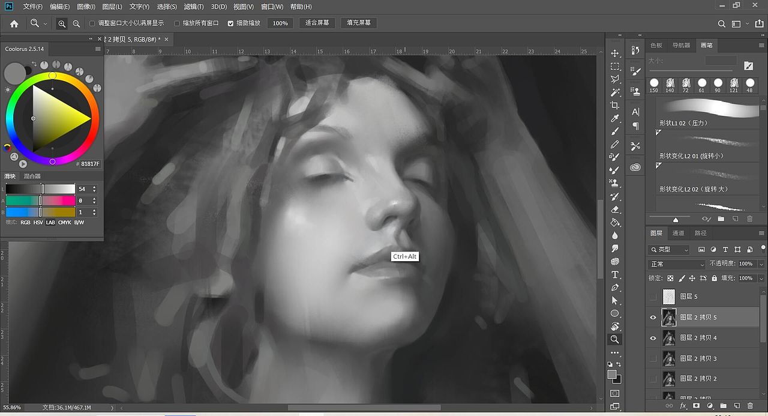Viewport: 768px width, 416px height.
Task: Select the Pen tool
Action: tap(615, 288)
